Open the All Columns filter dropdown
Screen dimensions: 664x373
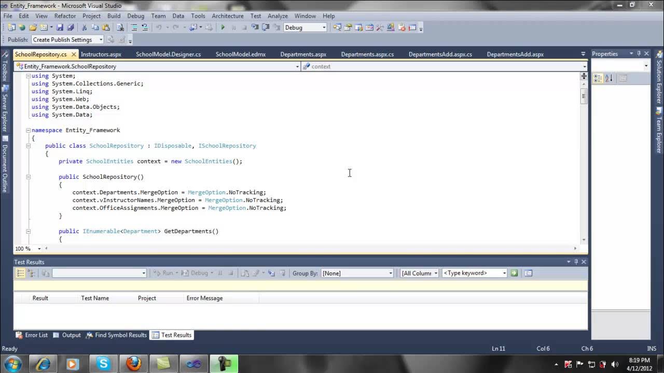click(x=436, y=273)
